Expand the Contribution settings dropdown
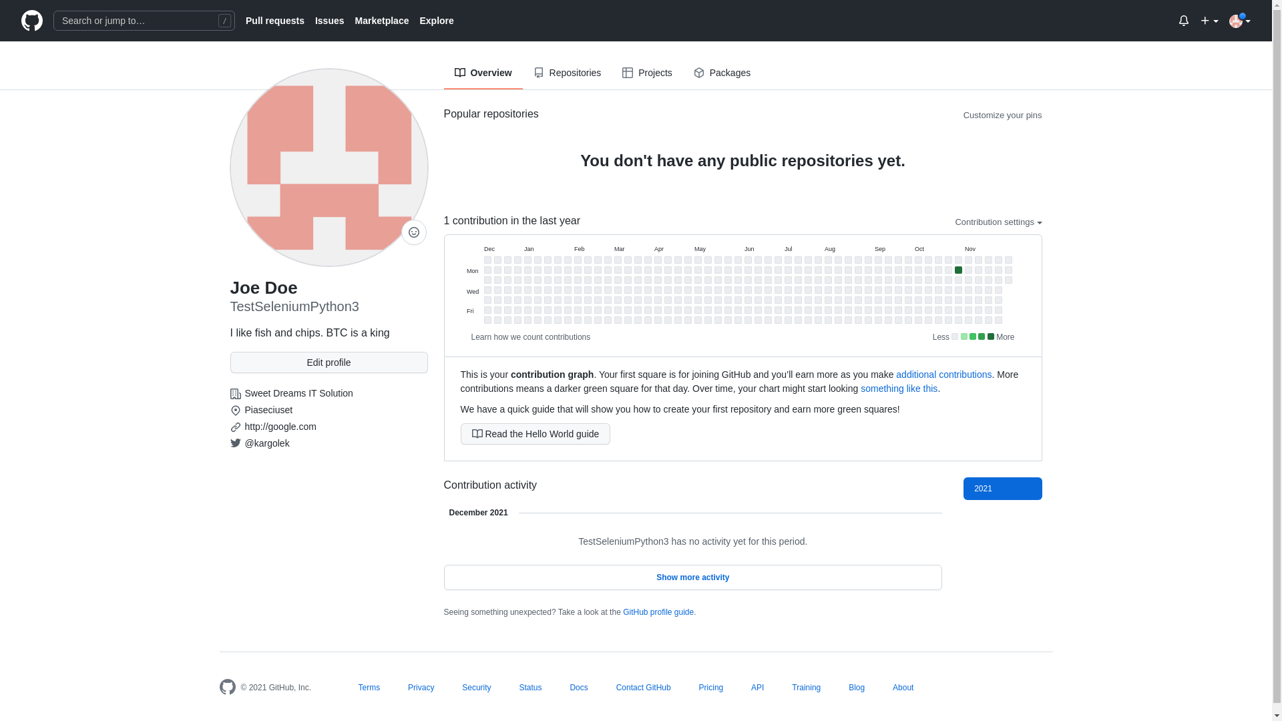 click(x=998, y=222)
